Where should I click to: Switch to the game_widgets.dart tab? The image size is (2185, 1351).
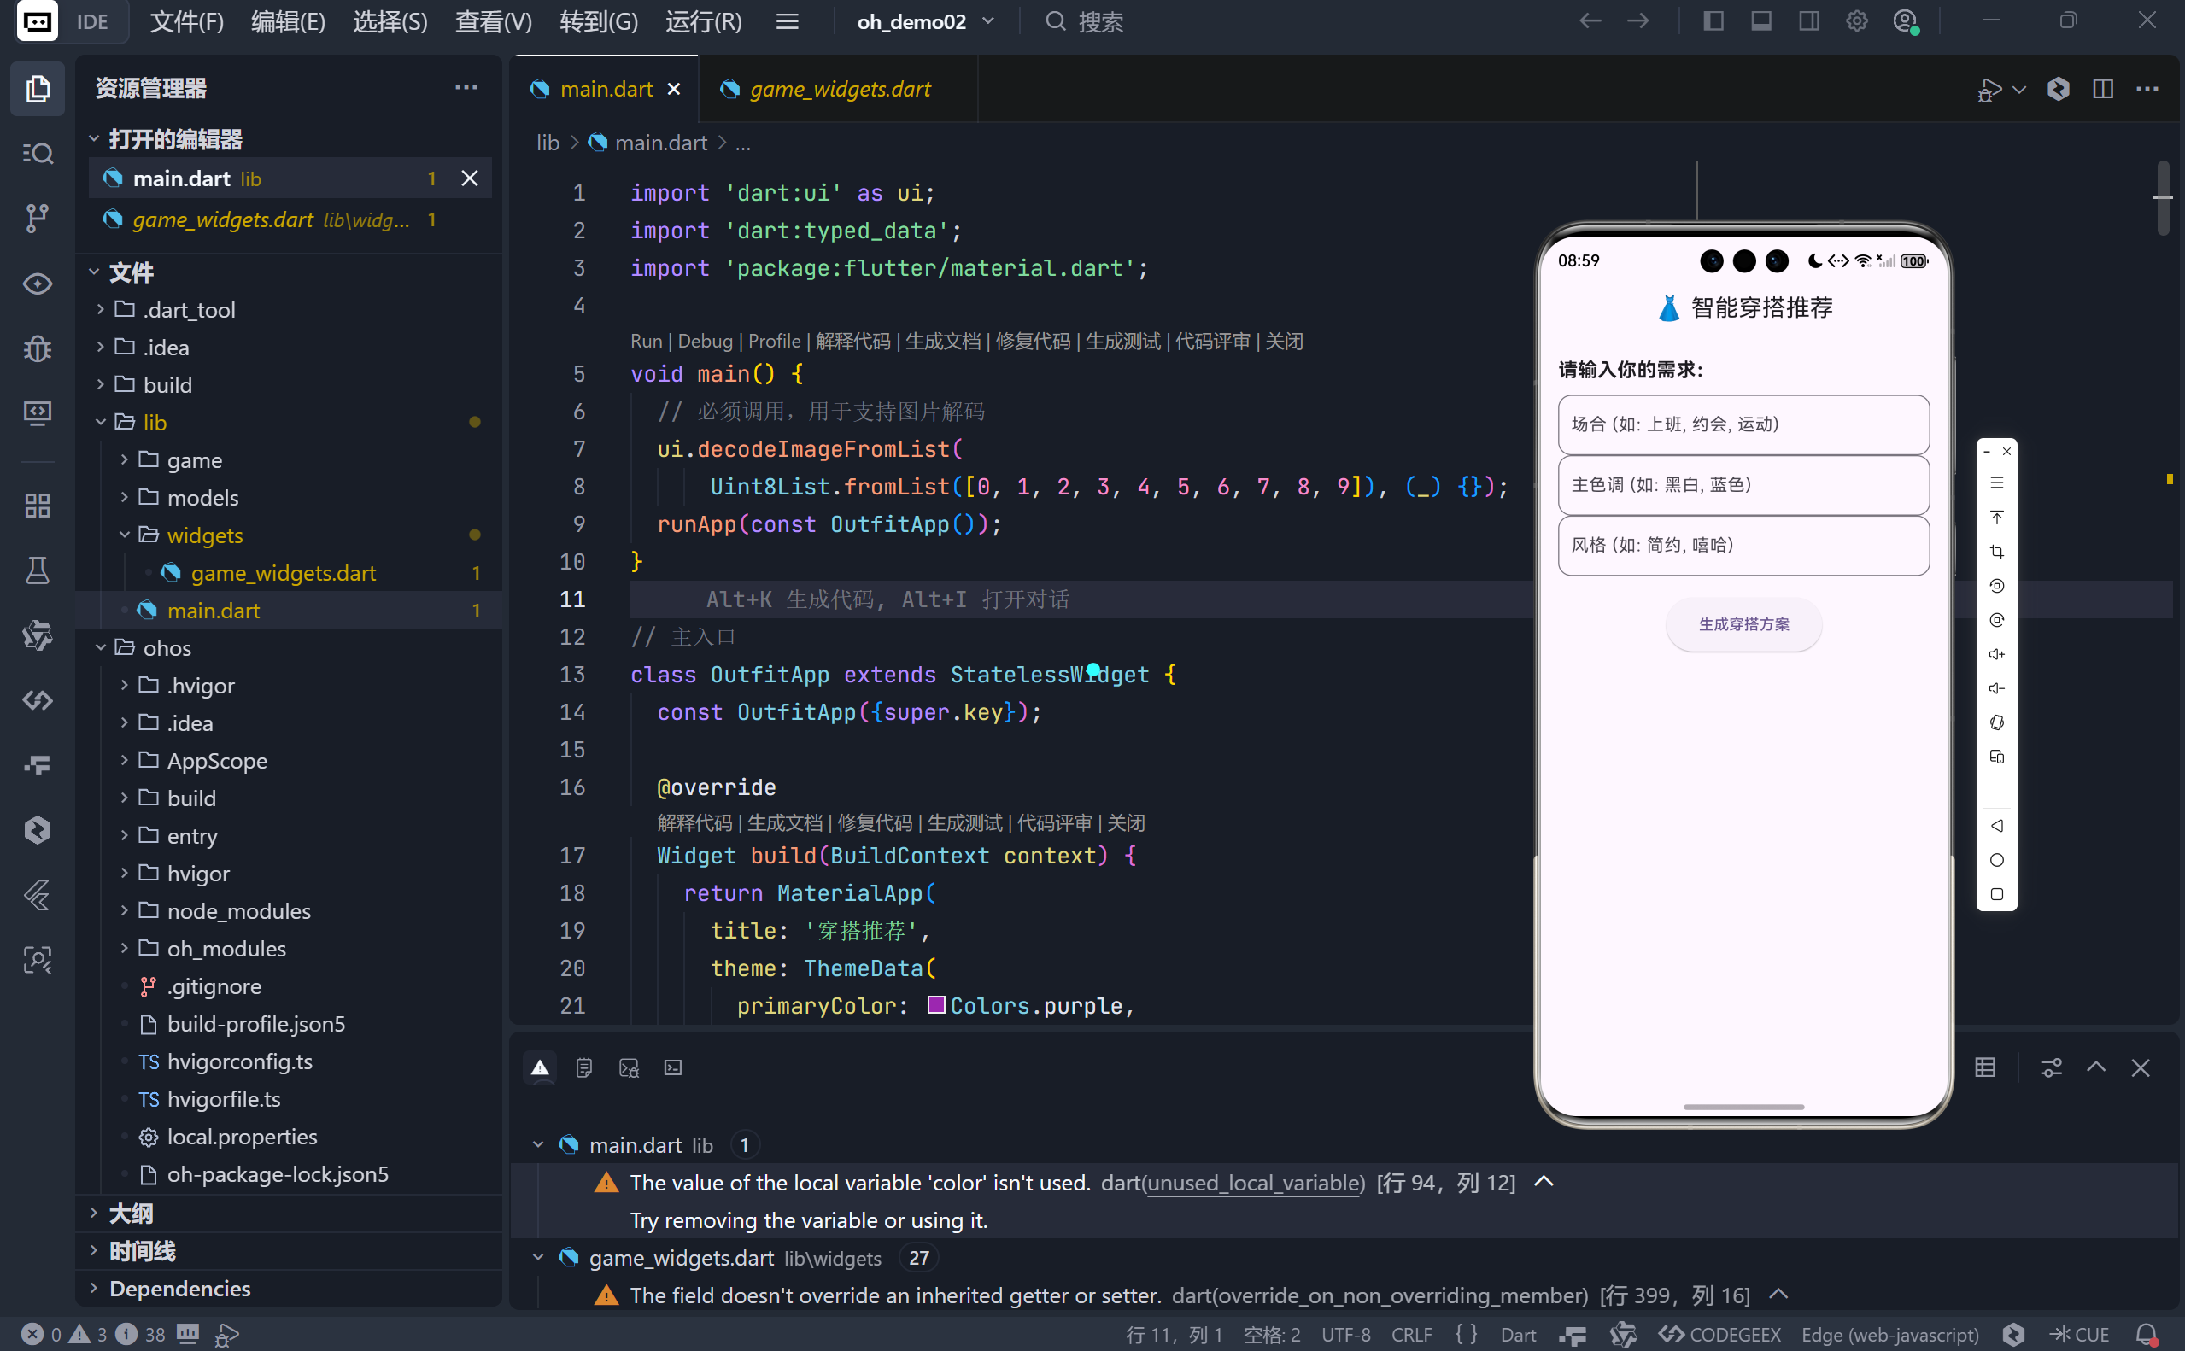(838, 89)
